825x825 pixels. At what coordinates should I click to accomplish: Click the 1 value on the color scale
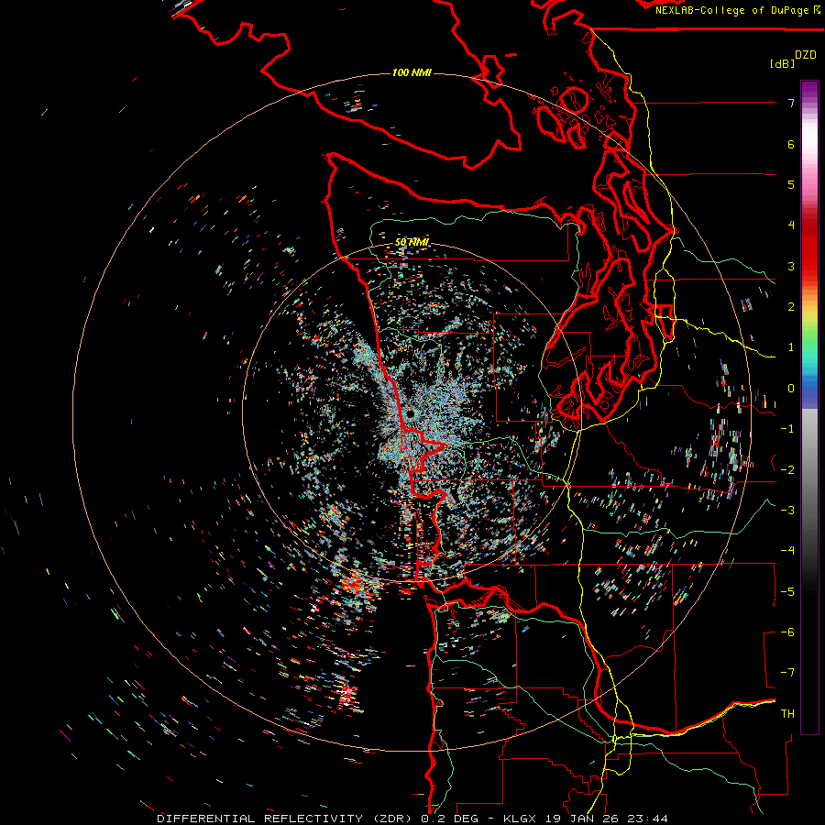(x=791, y=347)
